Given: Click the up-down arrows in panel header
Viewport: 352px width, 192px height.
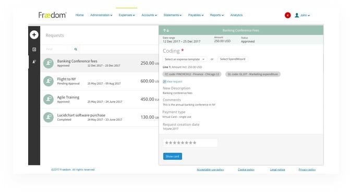Looking at the screenshot, I should coord(166,30).
